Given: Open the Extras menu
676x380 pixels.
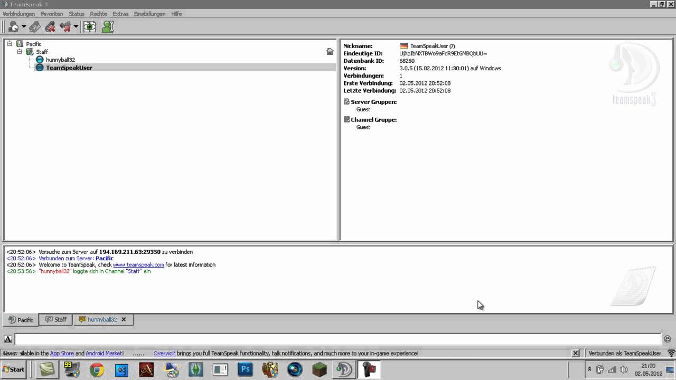Looking at the screenshot, I should 120,14.
